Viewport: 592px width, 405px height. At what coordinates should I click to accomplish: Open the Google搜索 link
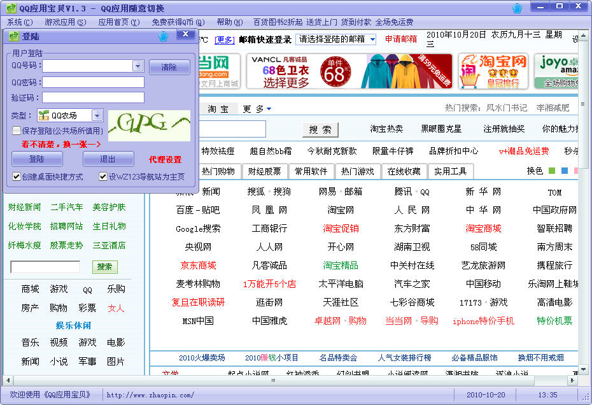(198, 228)
